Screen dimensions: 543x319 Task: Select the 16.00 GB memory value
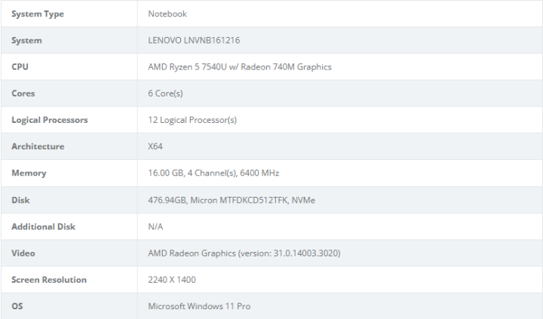click(166, 173)
